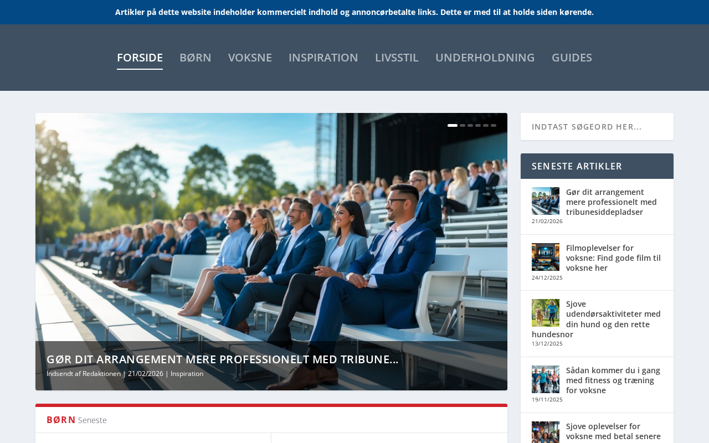This screenshot has height=443, width=709.
Task: Open the Inspiration menu item
Action: [323, 58]
